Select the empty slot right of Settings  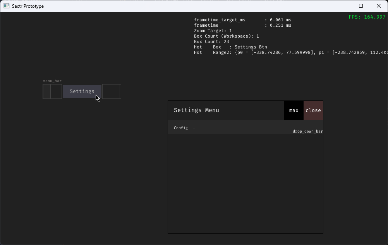point(111,91)
